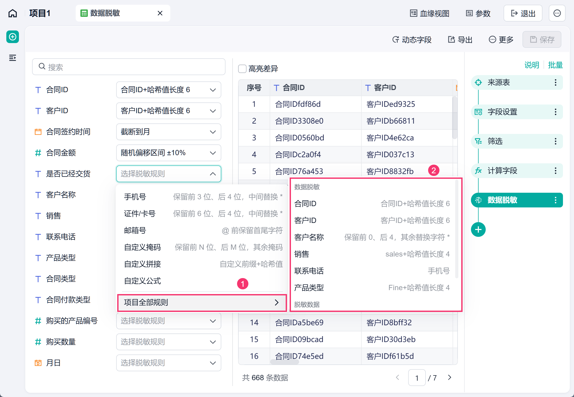Click the 批量 batch link
574x397 pixels.
tap(555, 65)
